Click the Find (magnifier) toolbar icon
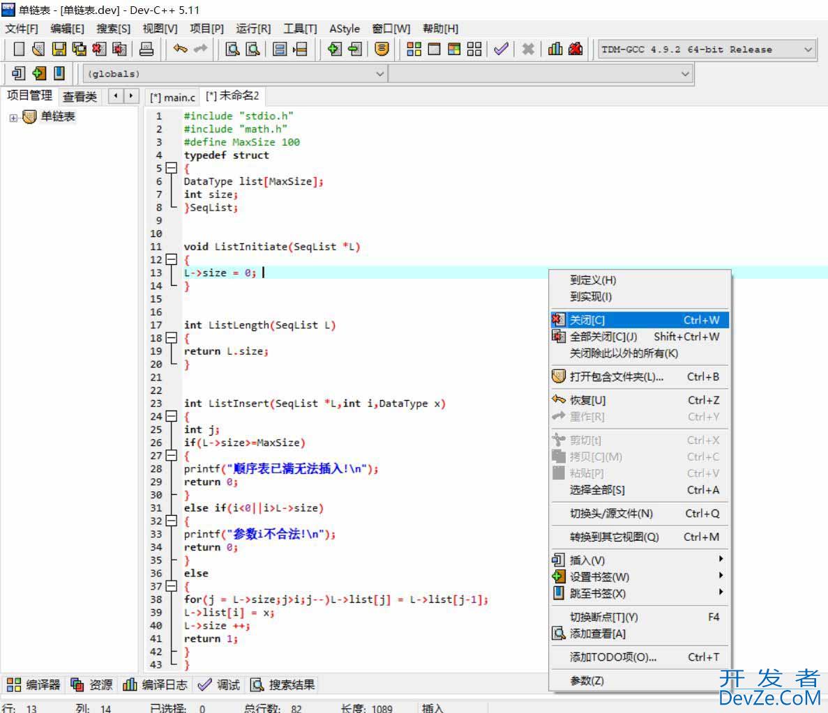 tap(232, 49)
